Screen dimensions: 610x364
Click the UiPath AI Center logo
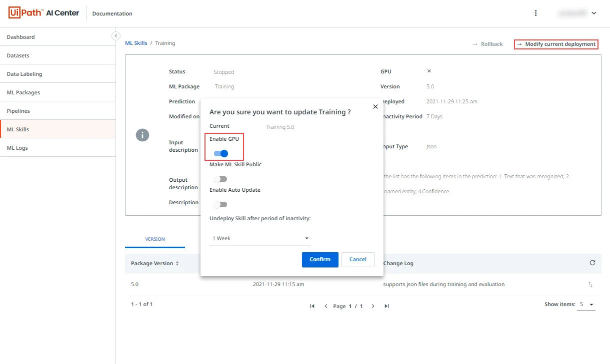click(x=44, y=13)
